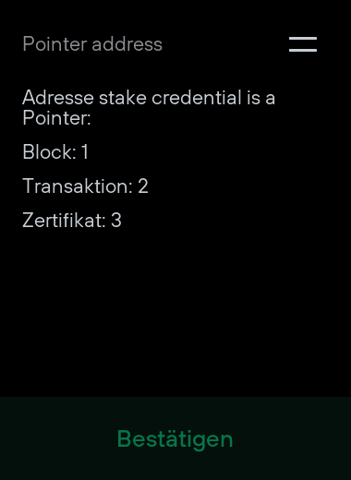Image resolution: width=351 pixels, height=480 pixels.
Task: Click the certificate value "3"
Action: [x=116, y=220]
